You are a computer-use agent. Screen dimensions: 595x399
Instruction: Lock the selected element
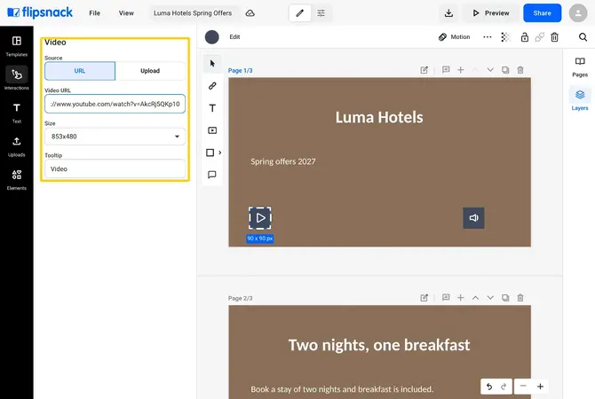pos(525,37)
